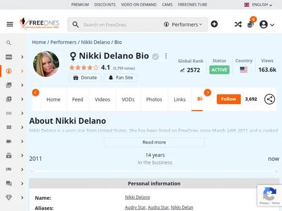Switch to the Links tab
The height and width of the screenshot is (211, 282).
click(x=179, y=100)
